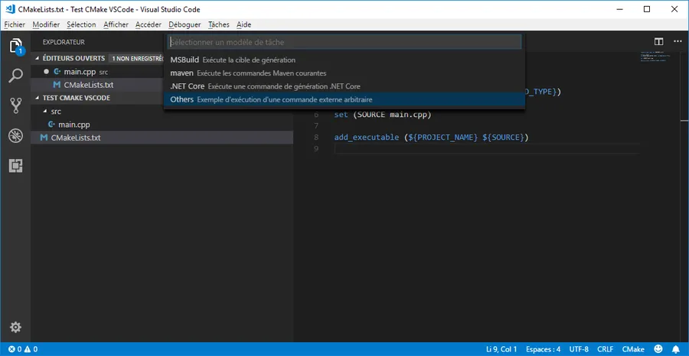This screenshot has width=689, height=356.
Task: Change language mode via CMake status item
Action: pos(633,349)
